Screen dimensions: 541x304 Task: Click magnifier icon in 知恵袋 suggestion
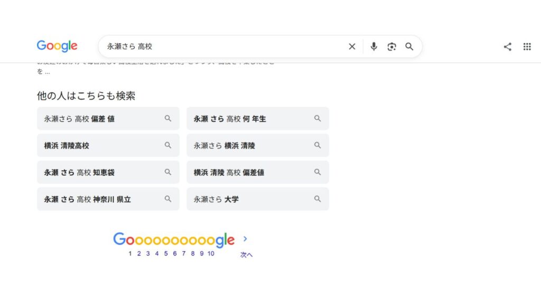[168, 172]
